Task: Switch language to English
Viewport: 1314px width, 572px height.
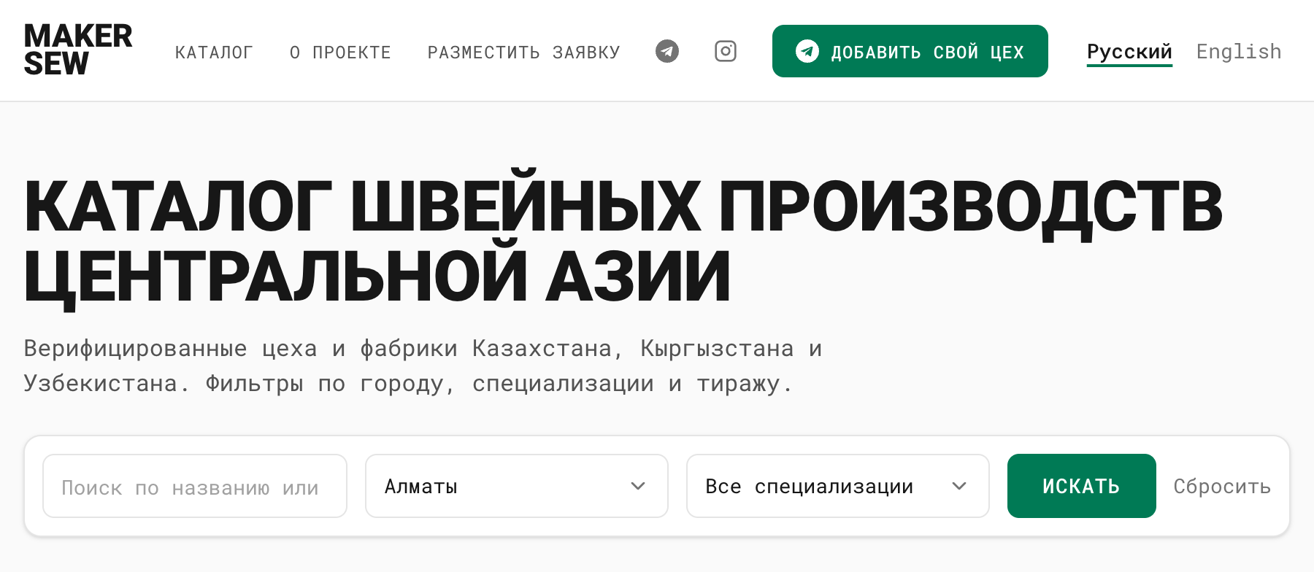Action: tap(1239, 52)
